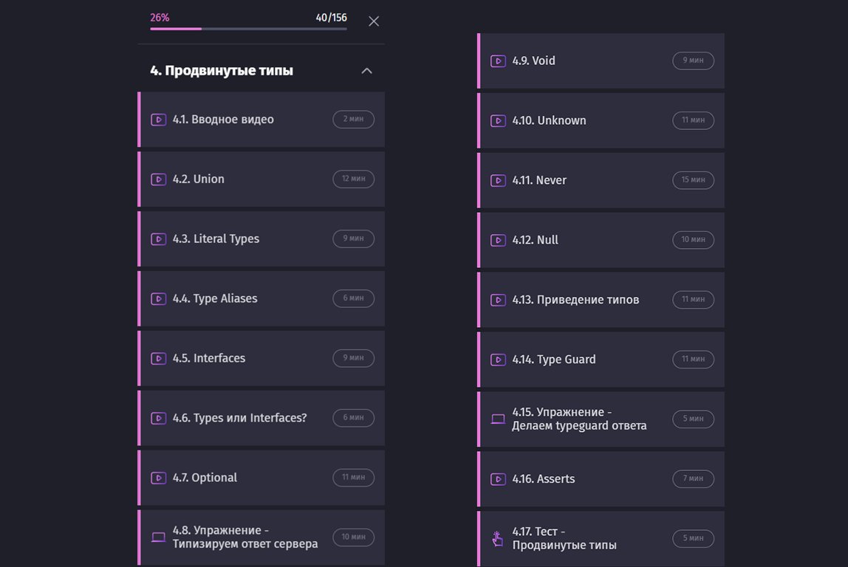Click the video icon for 4.2 Union
The width and height of the screenshot is (848, 567).
pyautogui.click(x=158, y=179)
